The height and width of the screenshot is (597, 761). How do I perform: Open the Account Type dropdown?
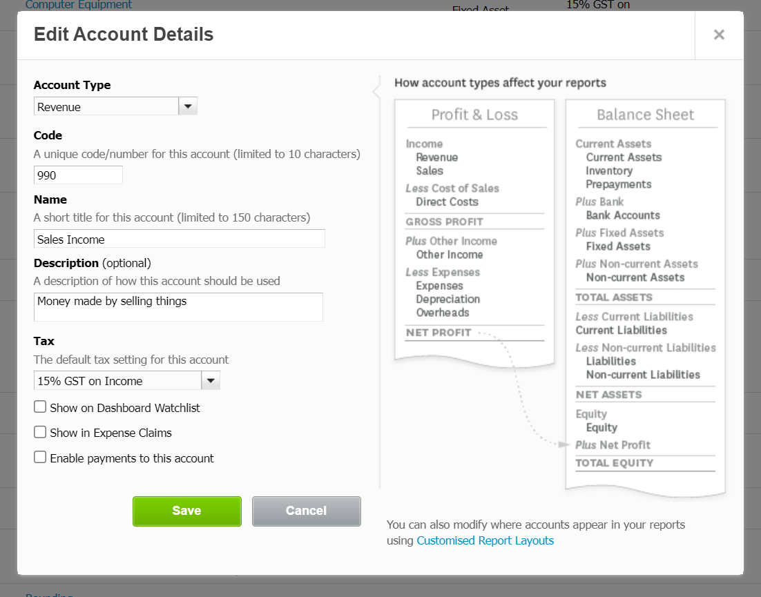[x=187, y=106]
